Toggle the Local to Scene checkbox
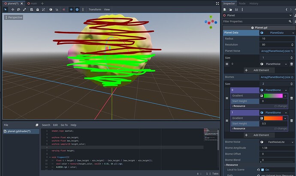Image resolution: width=296 pixels, height=176 pixels. [x=262, y=170]
